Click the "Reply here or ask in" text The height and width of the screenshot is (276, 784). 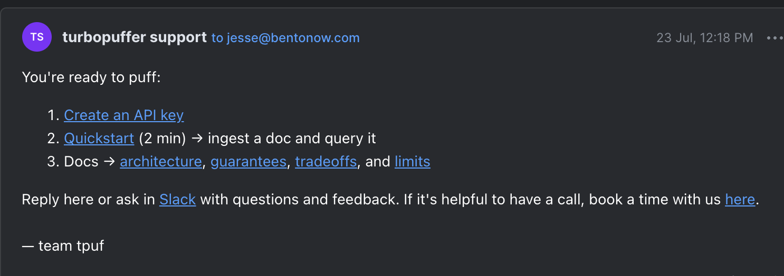[89, 200]
